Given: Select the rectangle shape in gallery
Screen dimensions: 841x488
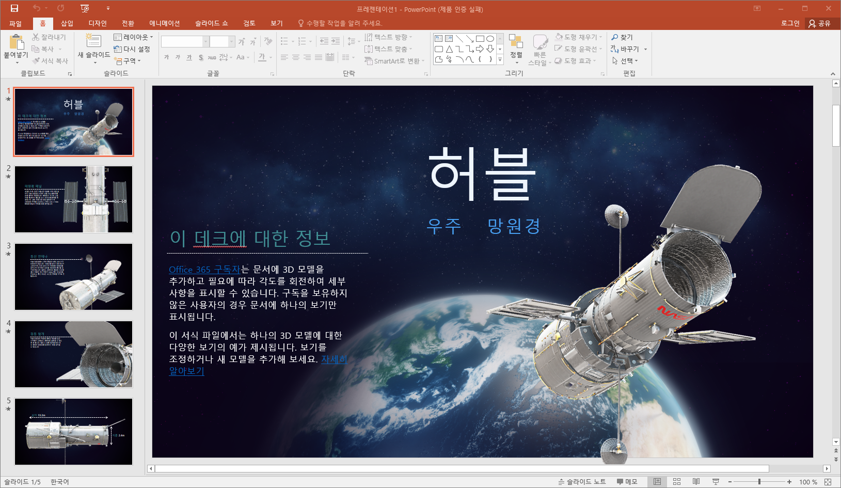Looking at the screenshot, I should click(x=480, y=38).
